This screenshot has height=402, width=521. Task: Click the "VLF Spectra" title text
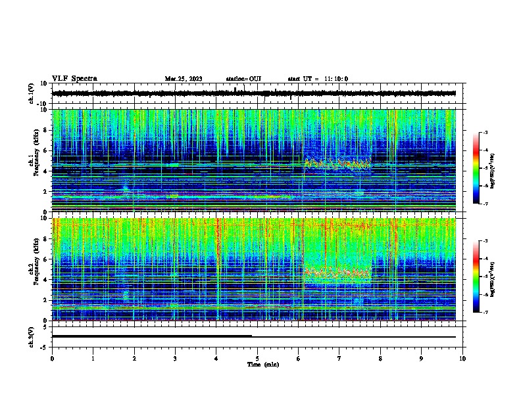[74, 79]
